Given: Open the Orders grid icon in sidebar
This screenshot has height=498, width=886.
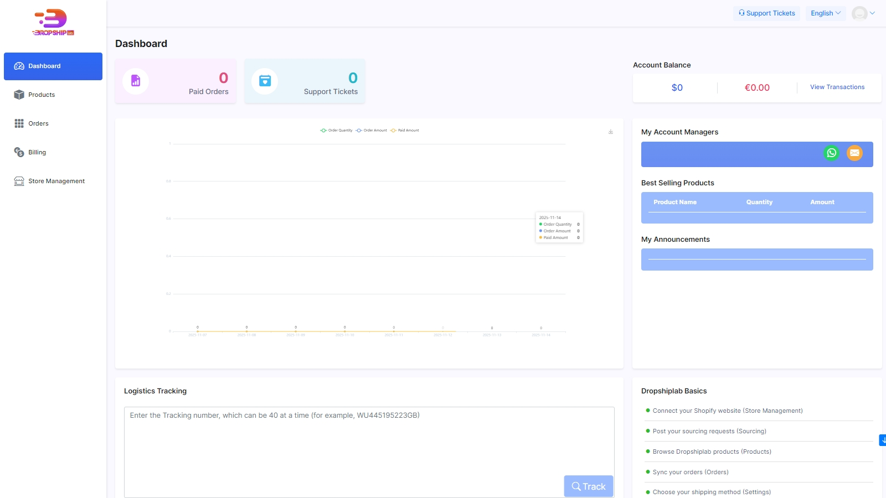Looking at the screenshot, I should (x=19, y=123).
